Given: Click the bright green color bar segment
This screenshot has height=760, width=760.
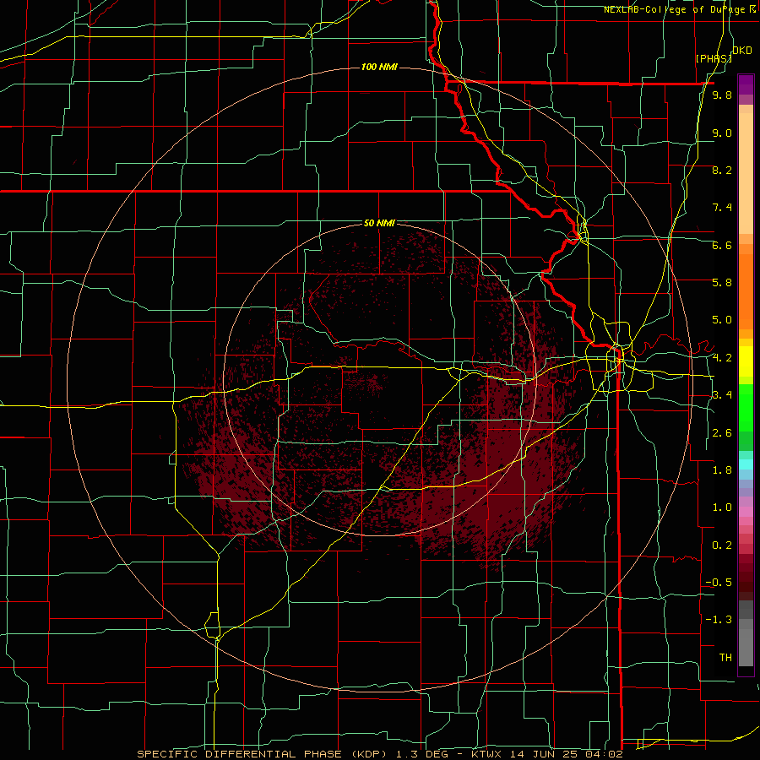Looking at the screenshot, I should pyautogui.click(x=746, y=407).
